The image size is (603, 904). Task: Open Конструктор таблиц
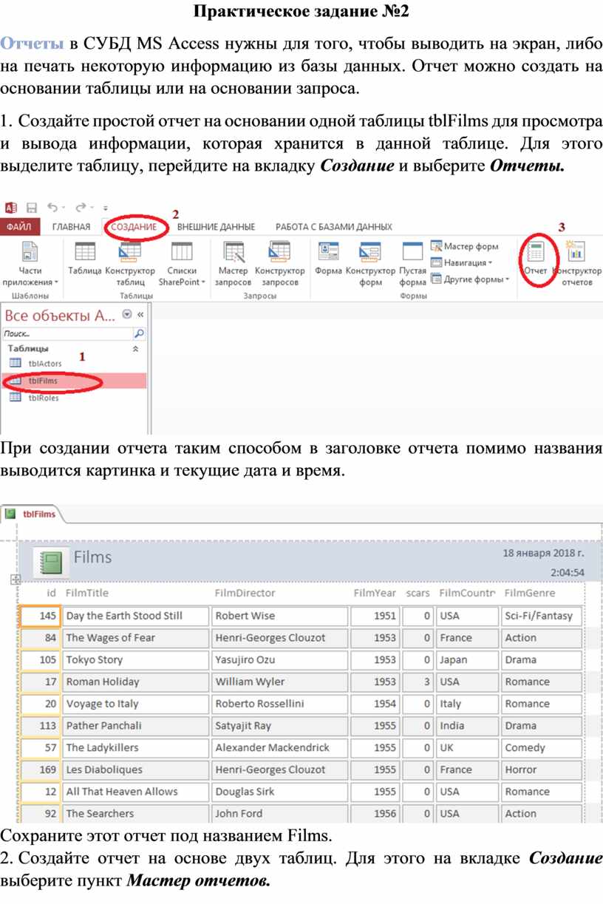(130, 263)
